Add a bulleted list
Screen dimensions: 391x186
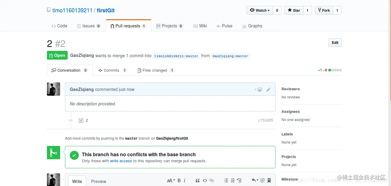(x=226, y=181)
